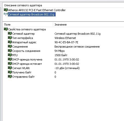Click the icon next to Тип интерфейса
The height and width of the screenshot is (121, 124).
coord(10,38)
